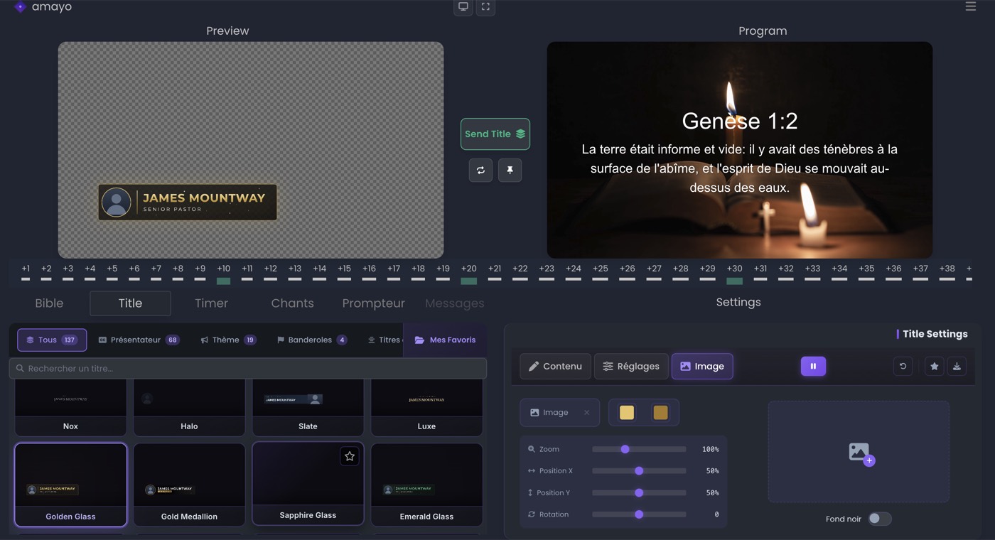Screen dimensions: 995x540
Task: Switch to the Timer tab
Action: (x=211, y=303)
